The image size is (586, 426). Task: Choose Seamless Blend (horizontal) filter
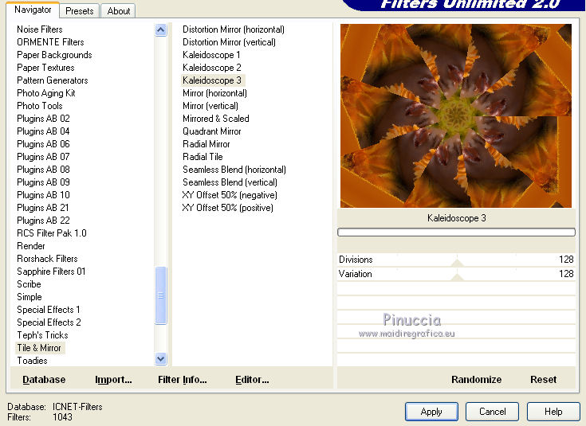234,169
